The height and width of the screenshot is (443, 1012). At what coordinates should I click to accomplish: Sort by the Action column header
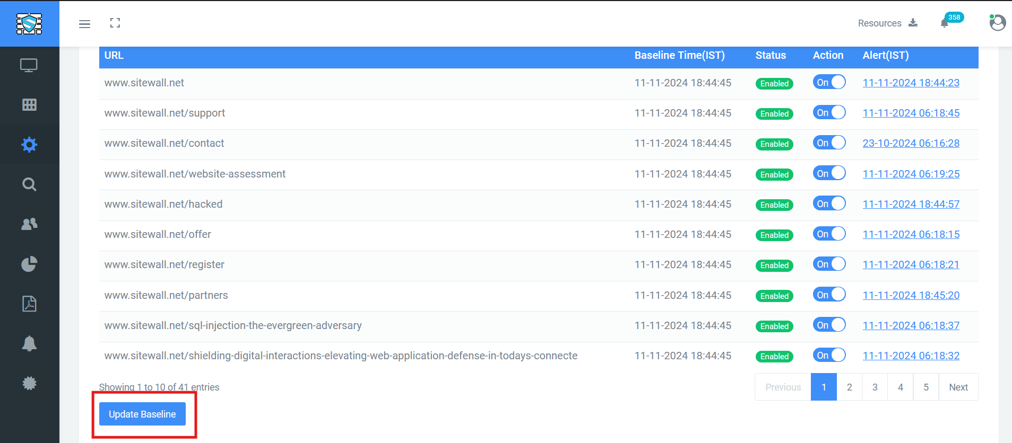[x=828, y=55]
